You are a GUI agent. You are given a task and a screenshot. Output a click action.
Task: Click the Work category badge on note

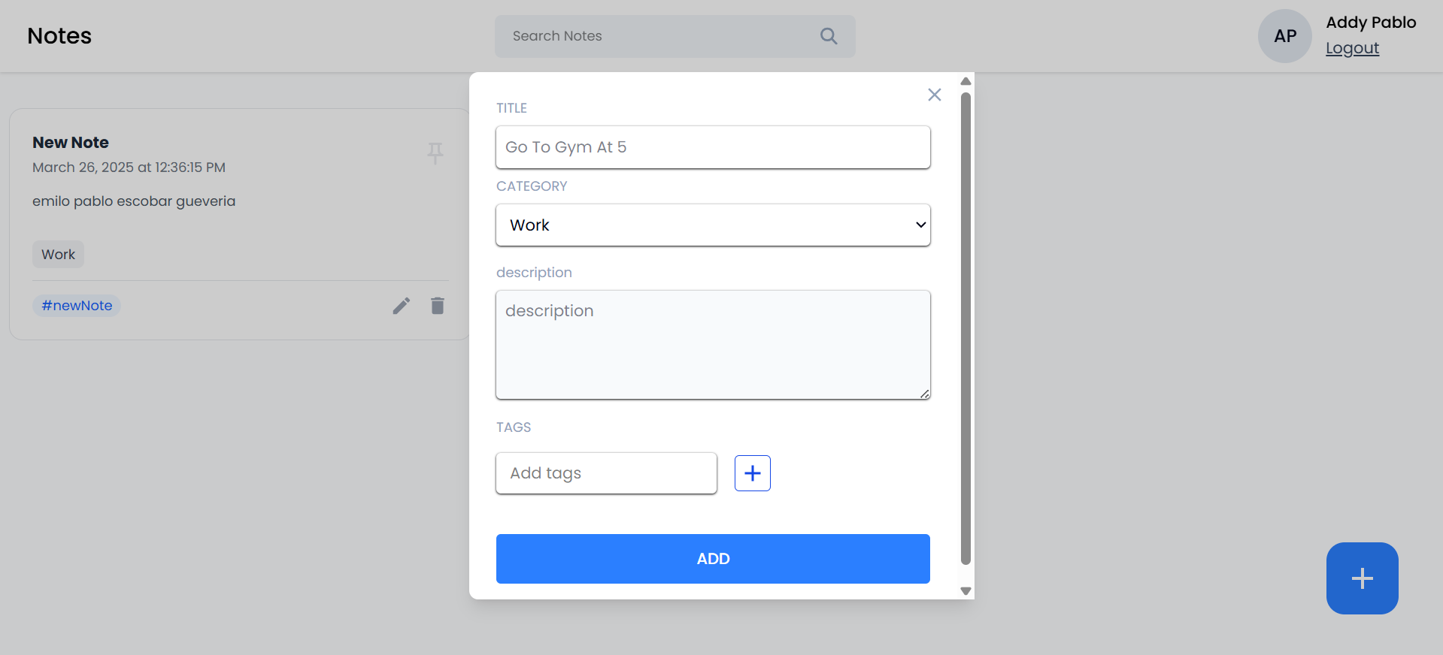tap(58, 255)
